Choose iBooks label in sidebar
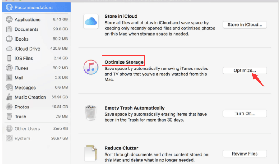 tap(22, 39)
